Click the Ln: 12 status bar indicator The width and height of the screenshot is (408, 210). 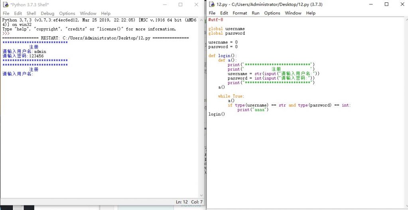(182, 202)
